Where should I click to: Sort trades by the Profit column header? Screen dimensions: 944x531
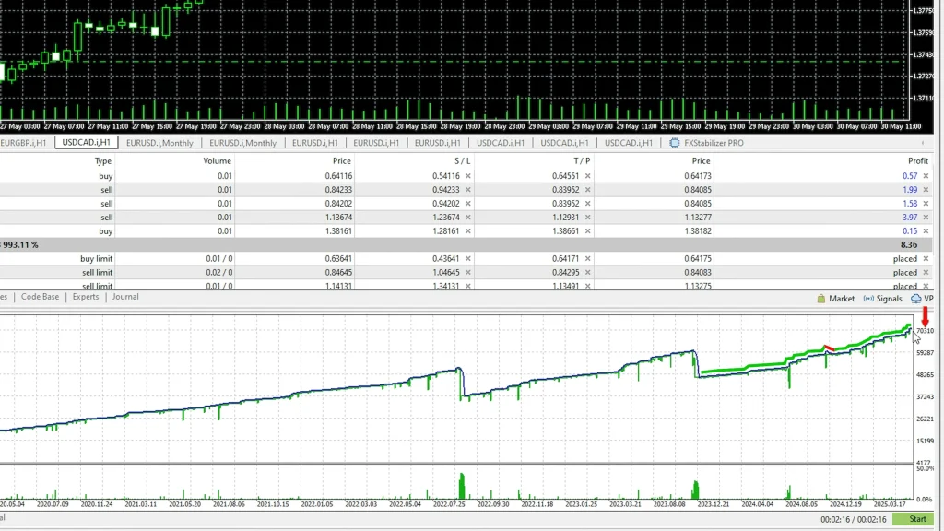tap(917, 160)
